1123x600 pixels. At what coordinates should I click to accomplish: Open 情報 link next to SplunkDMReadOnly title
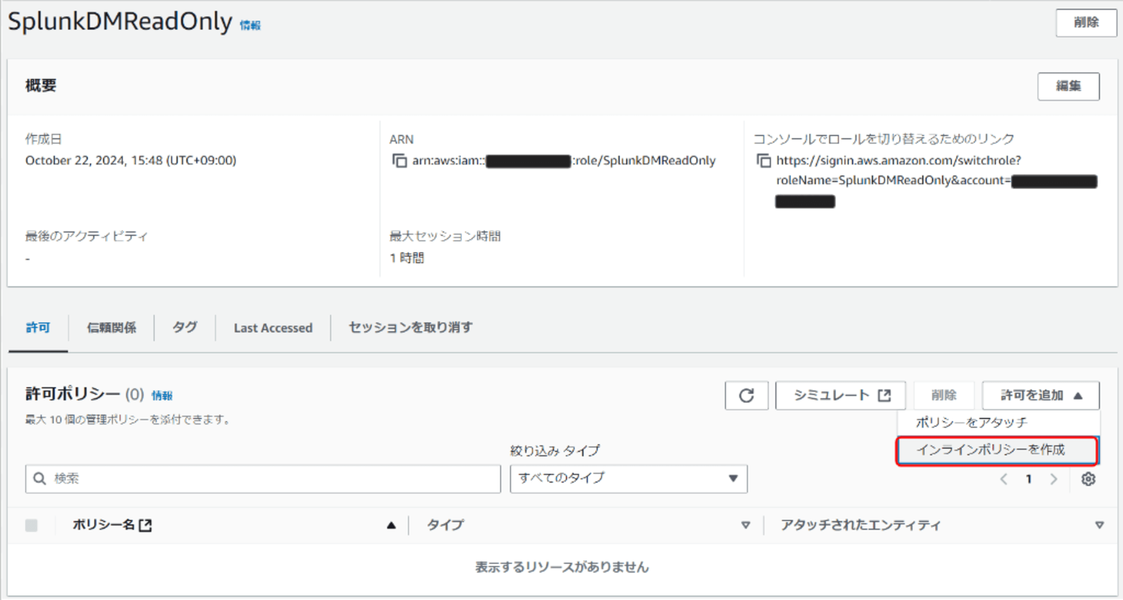click(250, 25)
